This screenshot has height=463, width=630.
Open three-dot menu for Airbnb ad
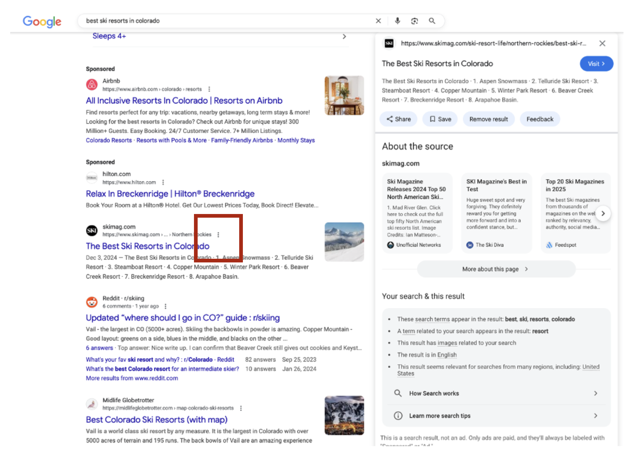coord(209,89)
